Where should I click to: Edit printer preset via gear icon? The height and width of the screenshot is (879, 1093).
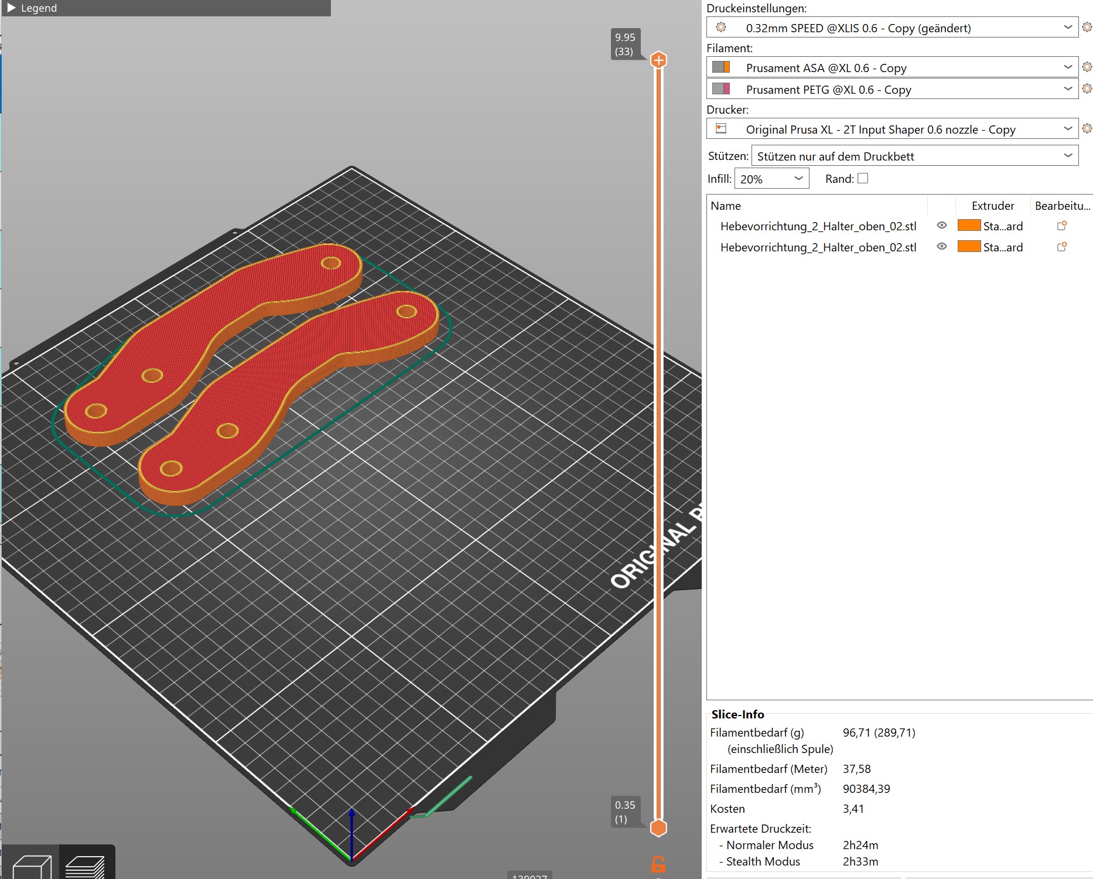coord(1087,128)
